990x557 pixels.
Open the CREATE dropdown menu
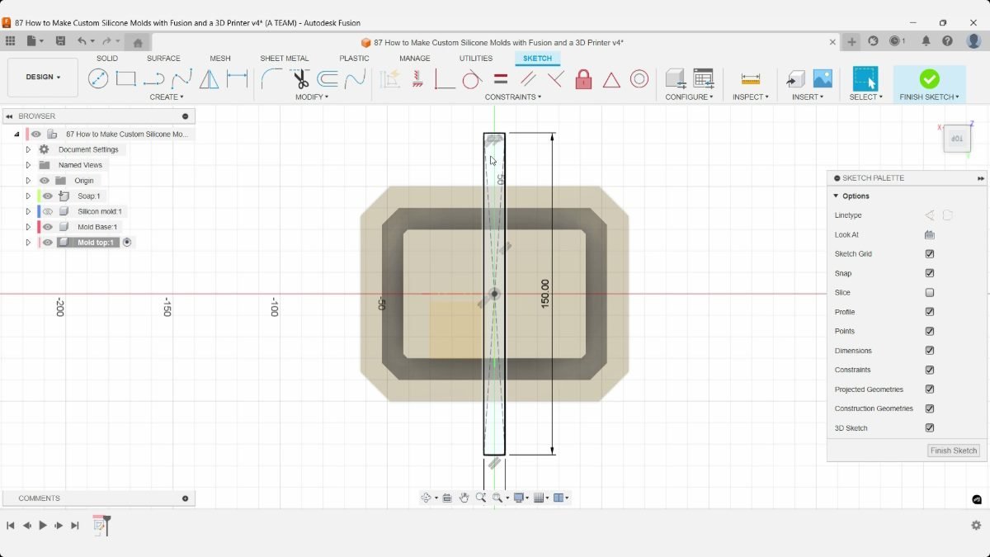click(x=167, y=97)
